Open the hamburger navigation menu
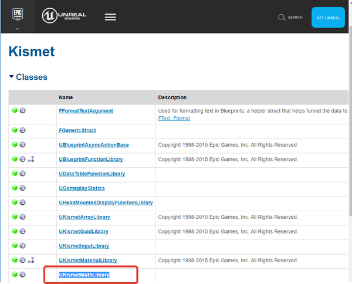The height and width of the screenshot is (284, 352). pyautogui.click(x=110, y=17)
